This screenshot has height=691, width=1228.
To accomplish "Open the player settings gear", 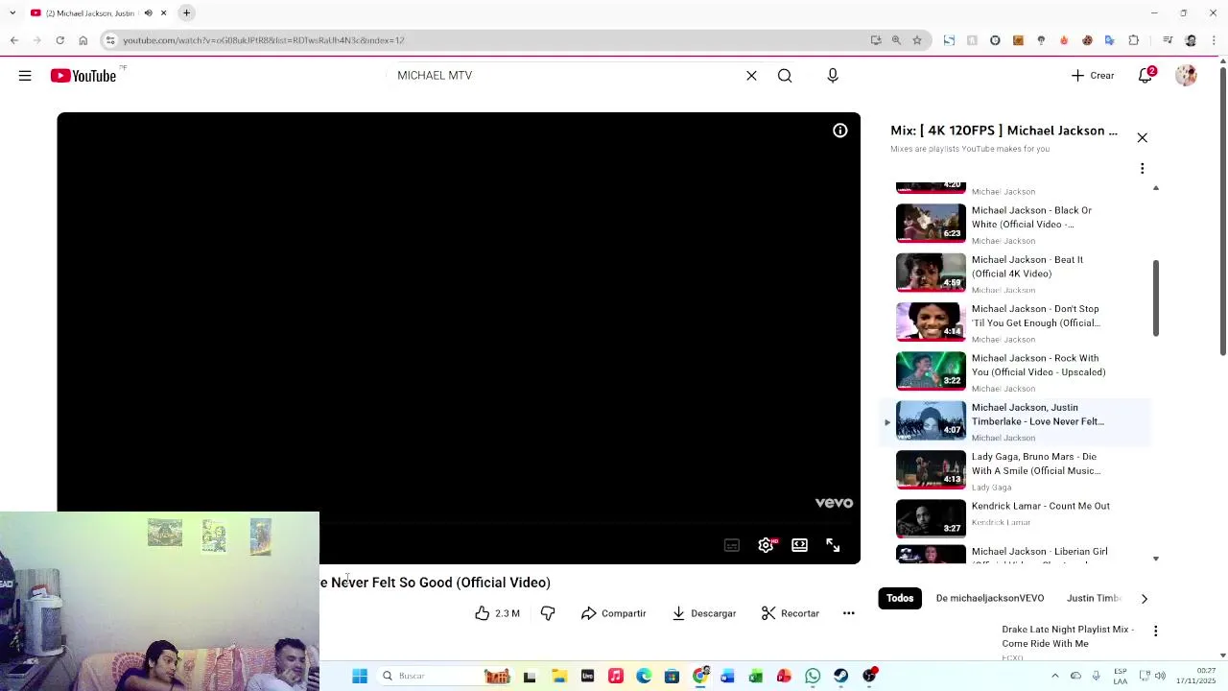I will (766, 545).
